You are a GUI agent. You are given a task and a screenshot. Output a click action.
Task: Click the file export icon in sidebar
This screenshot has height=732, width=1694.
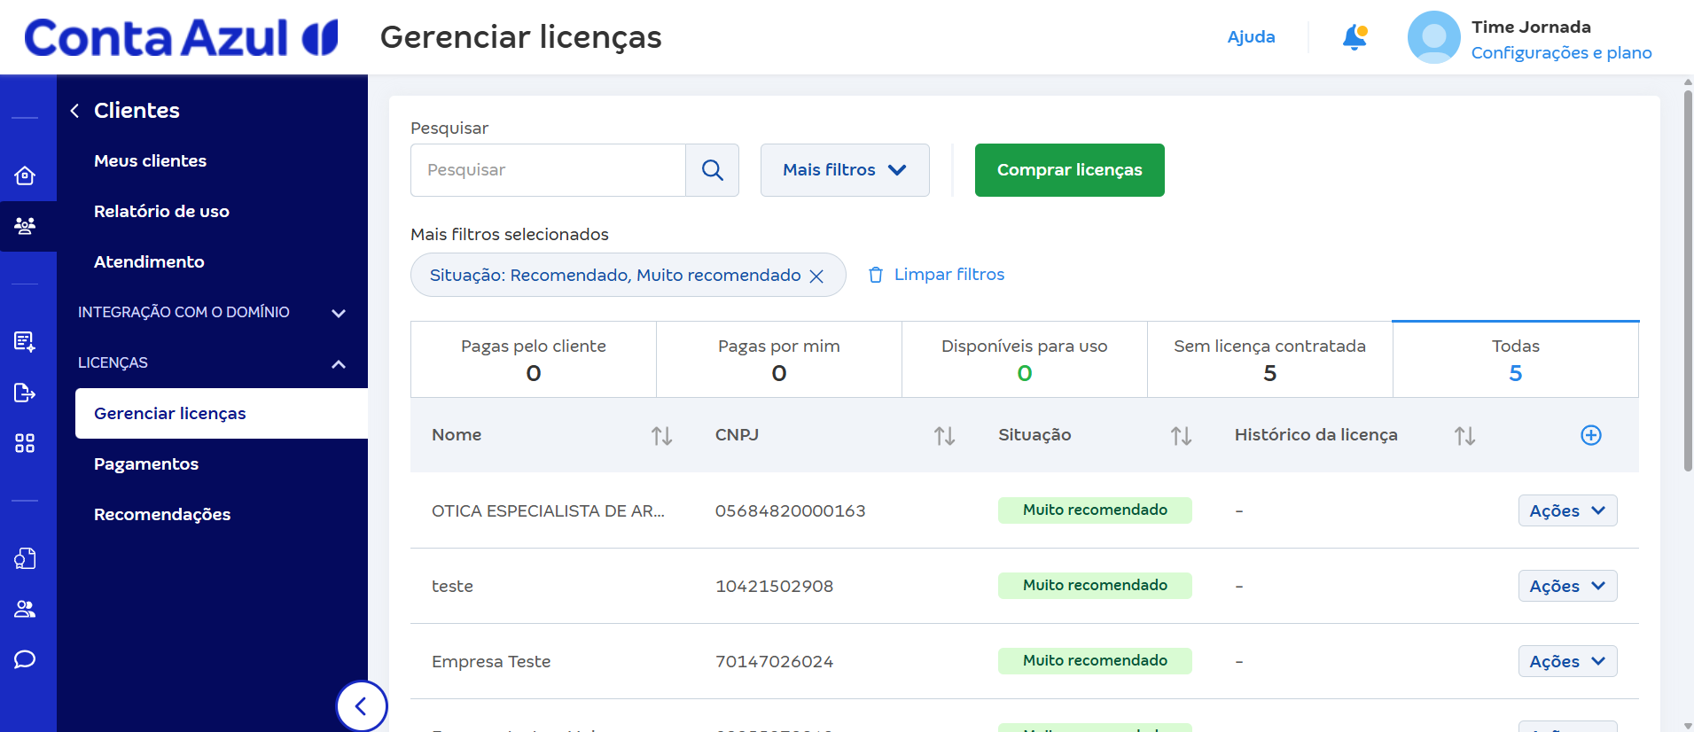(25, 393)
